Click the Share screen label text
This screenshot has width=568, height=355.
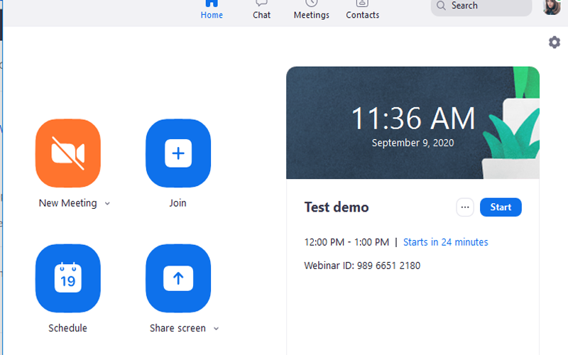[x=177, y=328]
